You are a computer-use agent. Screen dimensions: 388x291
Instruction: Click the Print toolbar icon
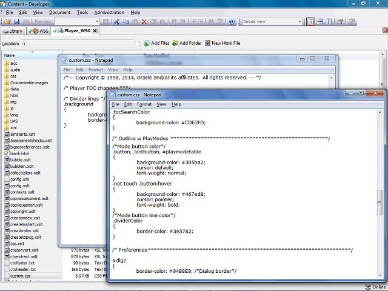pyautogui.click(x=25, y=22)
